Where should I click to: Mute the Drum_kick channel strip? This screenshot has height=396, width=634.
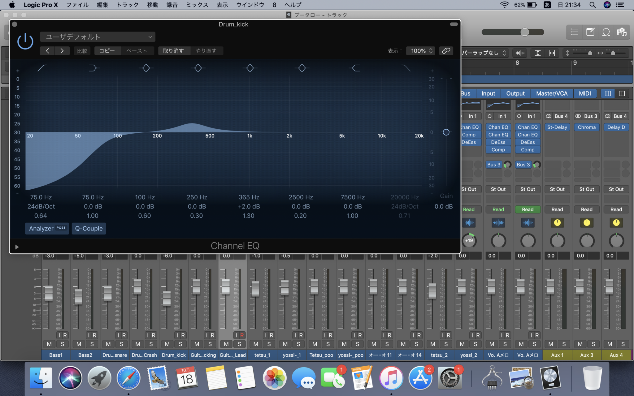(167, 344)
